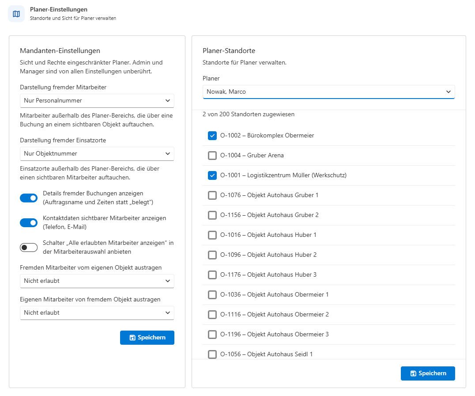Click the Planer-Standorte heading

tap(229, 51)
